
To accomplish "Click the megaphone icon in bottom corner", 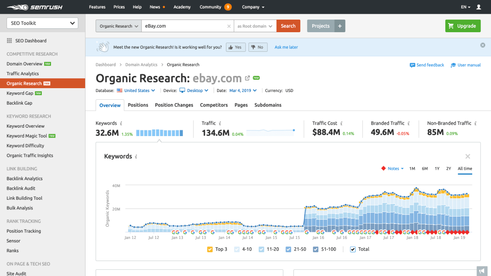I will point(482,271).
